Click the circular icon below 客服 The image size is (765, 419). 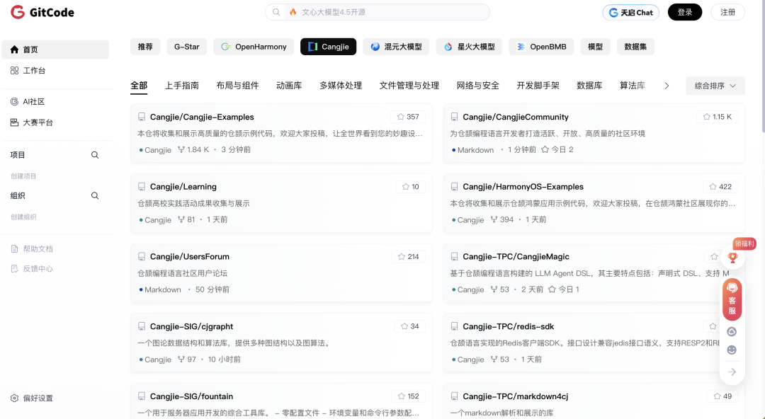tap(732, 332)
